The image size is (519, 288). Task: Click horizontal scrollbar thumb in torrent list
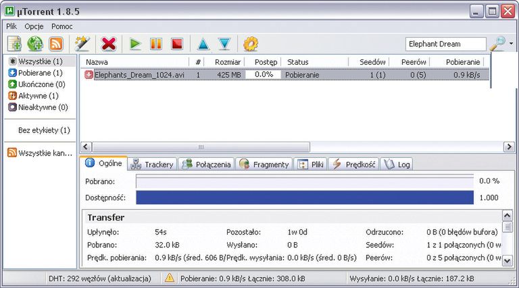(x=201, y=146)
